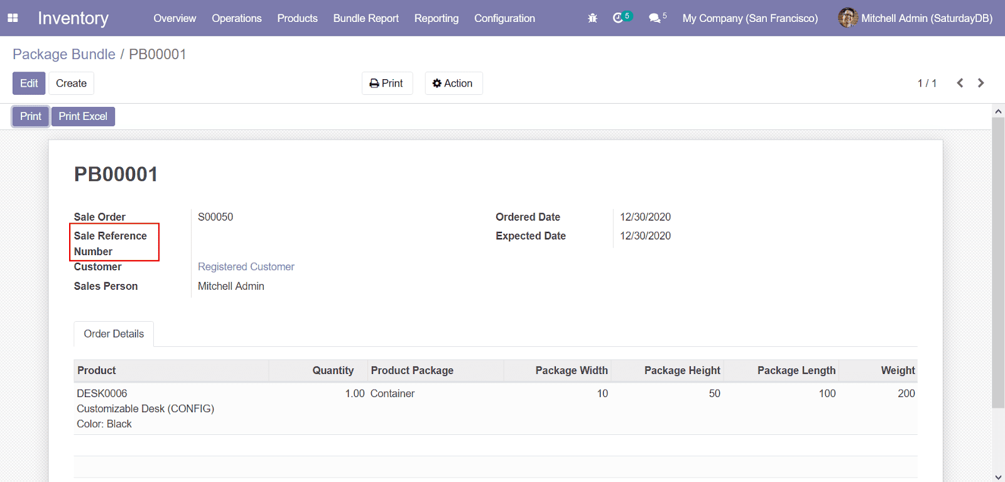Open the Reporting menu

[437, 18]
